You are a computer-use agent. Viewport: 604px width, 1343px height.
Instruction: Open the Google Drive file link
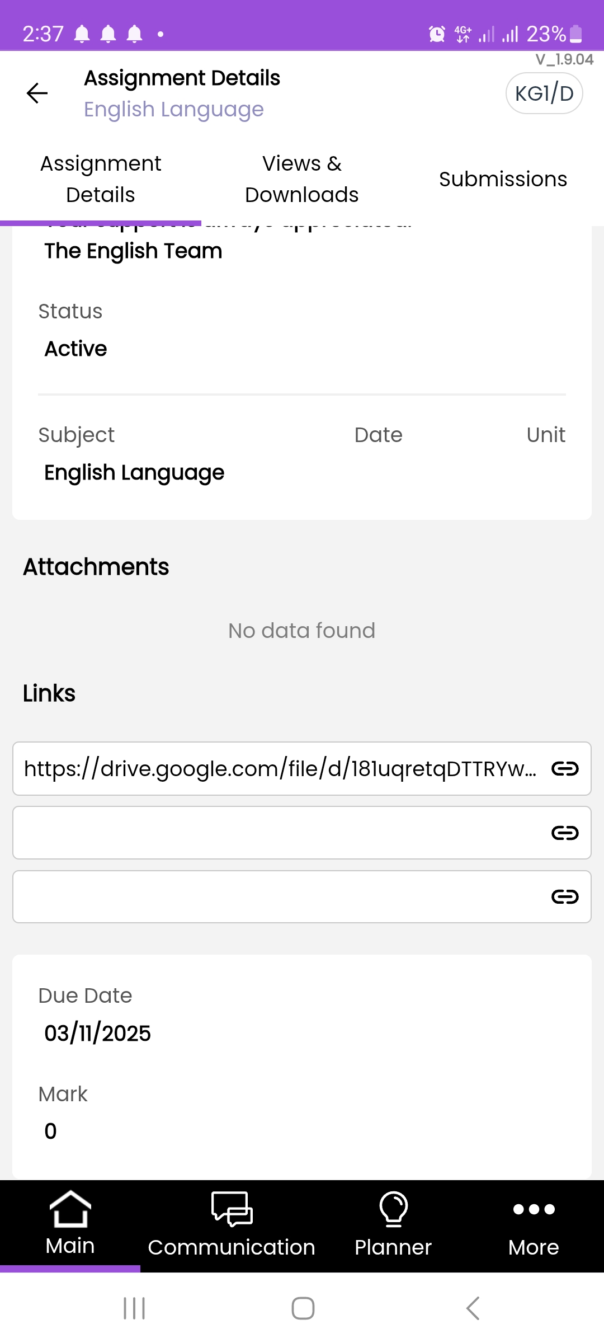coord(280,769)
